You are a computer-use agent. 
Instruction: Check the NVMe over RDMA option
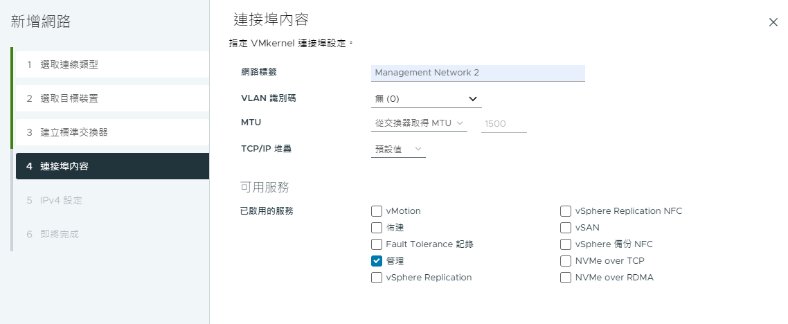pos(565,278)
